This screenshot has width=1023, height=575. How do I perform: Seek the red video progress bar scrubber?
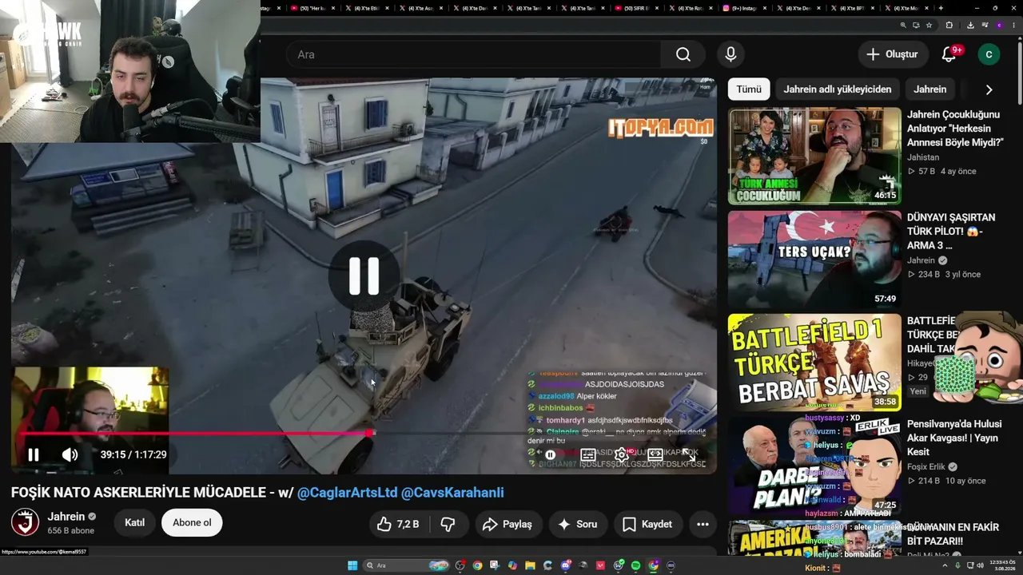(x=368, y=433)
